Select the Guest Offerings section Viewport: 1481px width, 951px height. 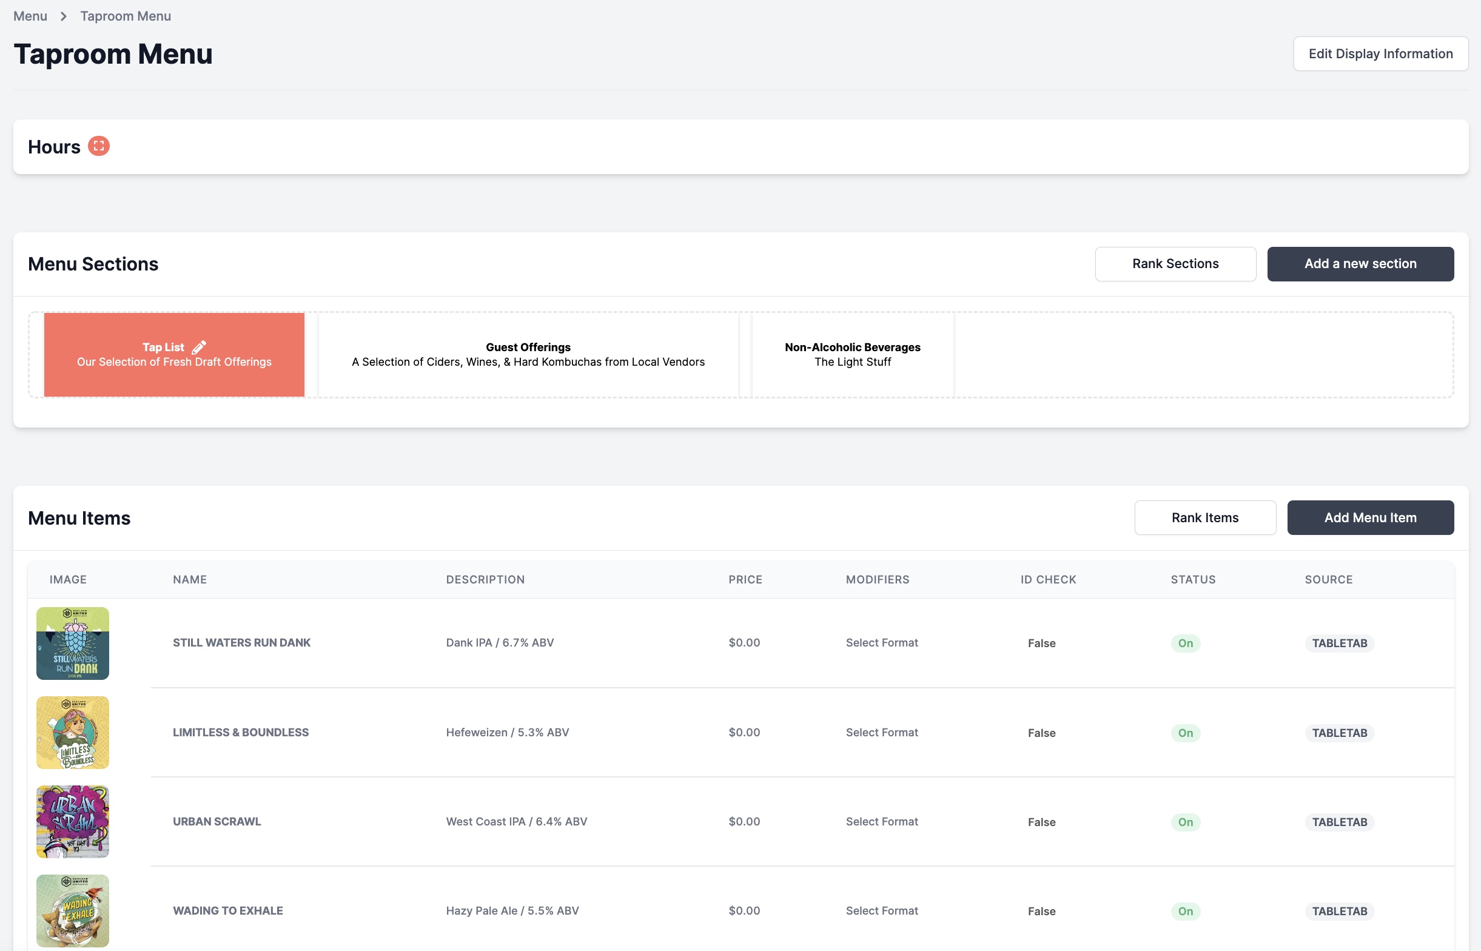[x=528, y=354]
